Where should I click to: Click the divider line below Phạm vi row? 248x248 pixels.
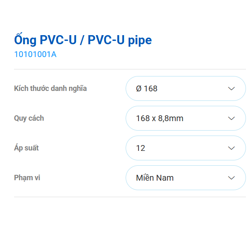(130, 197)
